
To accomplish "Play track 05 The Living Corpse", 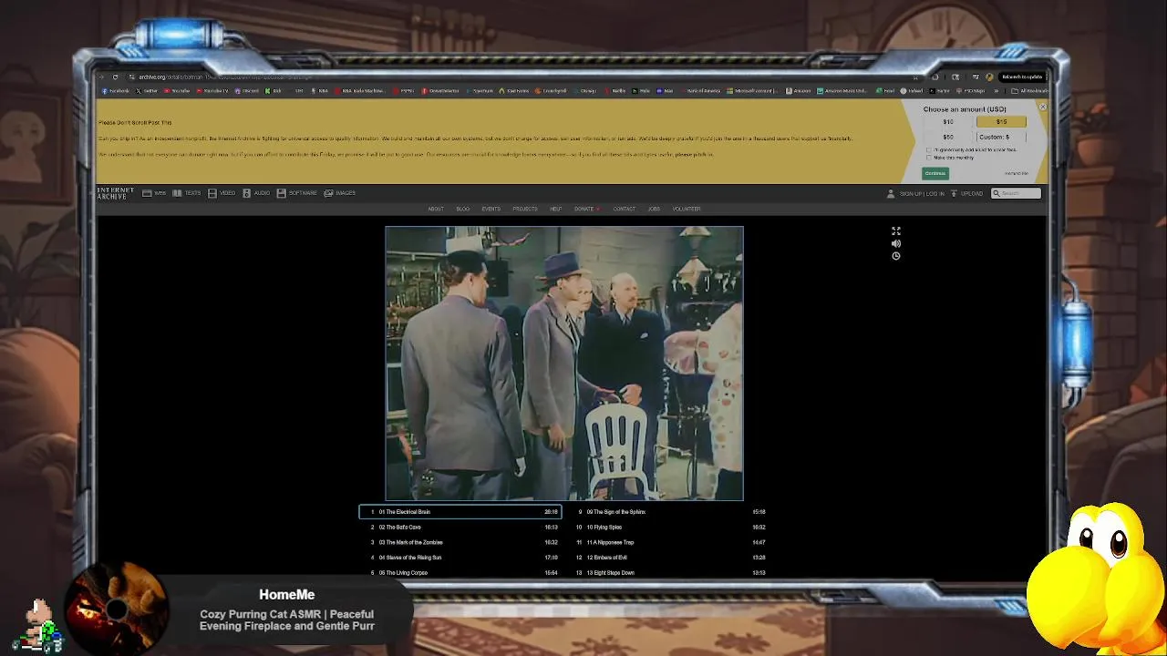I will pyautogui.click(x=460, y=572).
